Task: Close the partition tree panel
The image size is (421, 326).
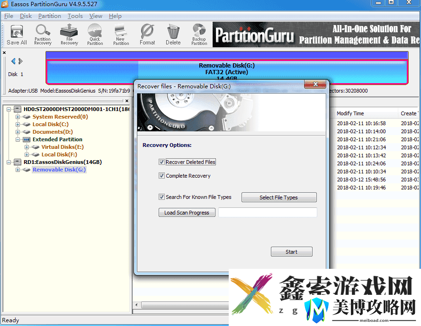Action: pos(127,101)
